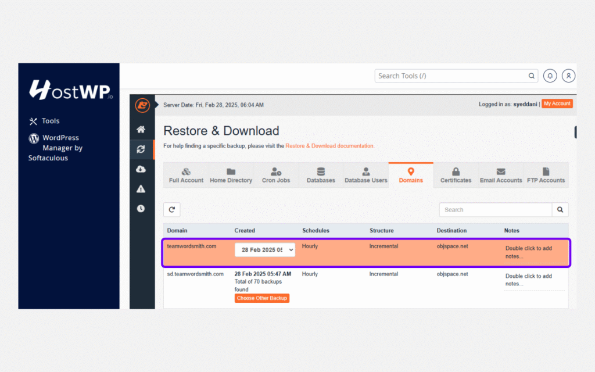This screenshot has height=372, width=595.
Task: Click the warning alert icon in sidebar
Action: click(x=141, y=189)
